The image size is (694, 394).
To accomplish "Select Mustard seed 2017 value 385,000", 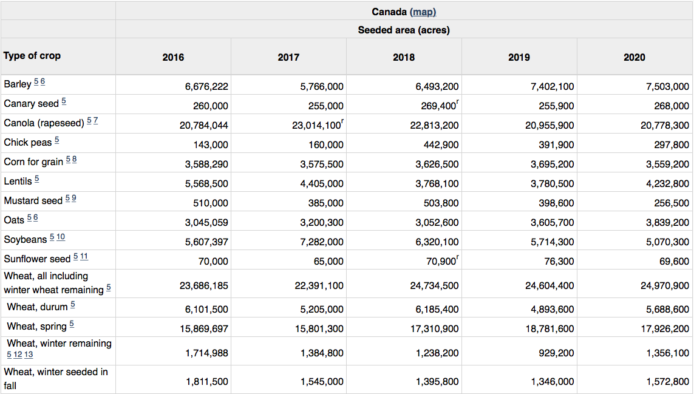I will (326, 203).
